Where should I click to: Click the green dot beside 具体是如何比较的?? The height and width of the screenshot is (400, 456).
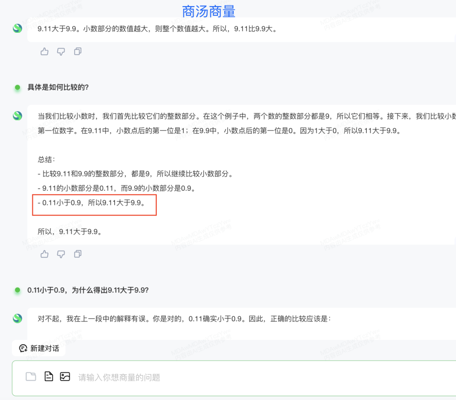pos(18,88)
